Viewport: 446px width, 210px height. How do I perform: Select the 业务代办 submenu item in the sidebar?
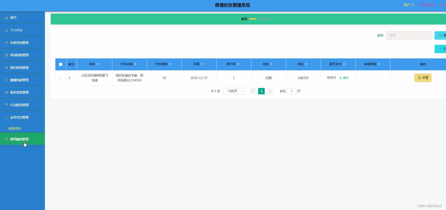[14, 129]
